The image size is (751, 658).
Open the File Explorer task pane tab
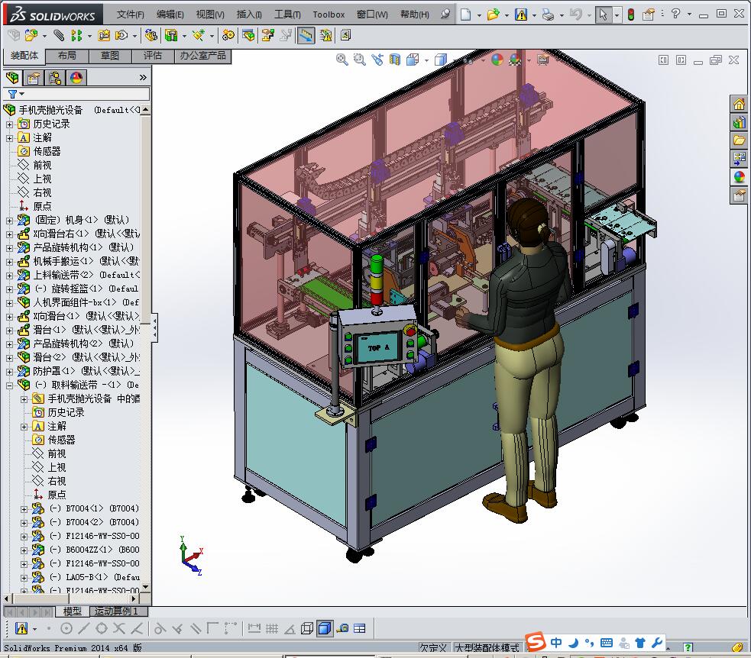[739, 140]
